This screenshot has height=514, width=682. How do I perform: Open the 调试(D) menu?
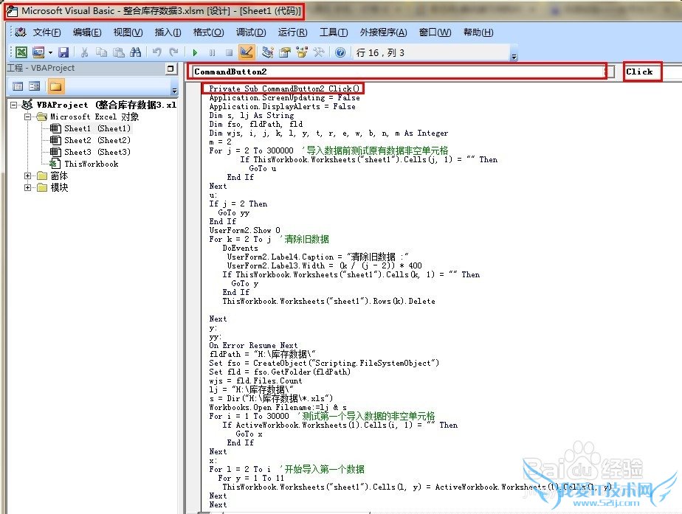click(251, 32)
